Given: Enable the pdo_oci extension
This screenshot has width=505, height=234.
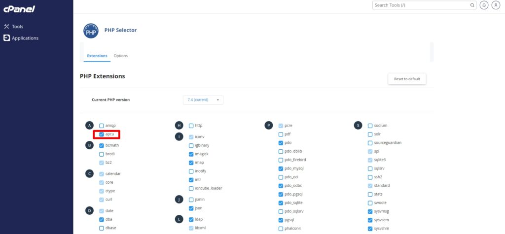Looking at the screenshot, I should [x=281, y=177].
